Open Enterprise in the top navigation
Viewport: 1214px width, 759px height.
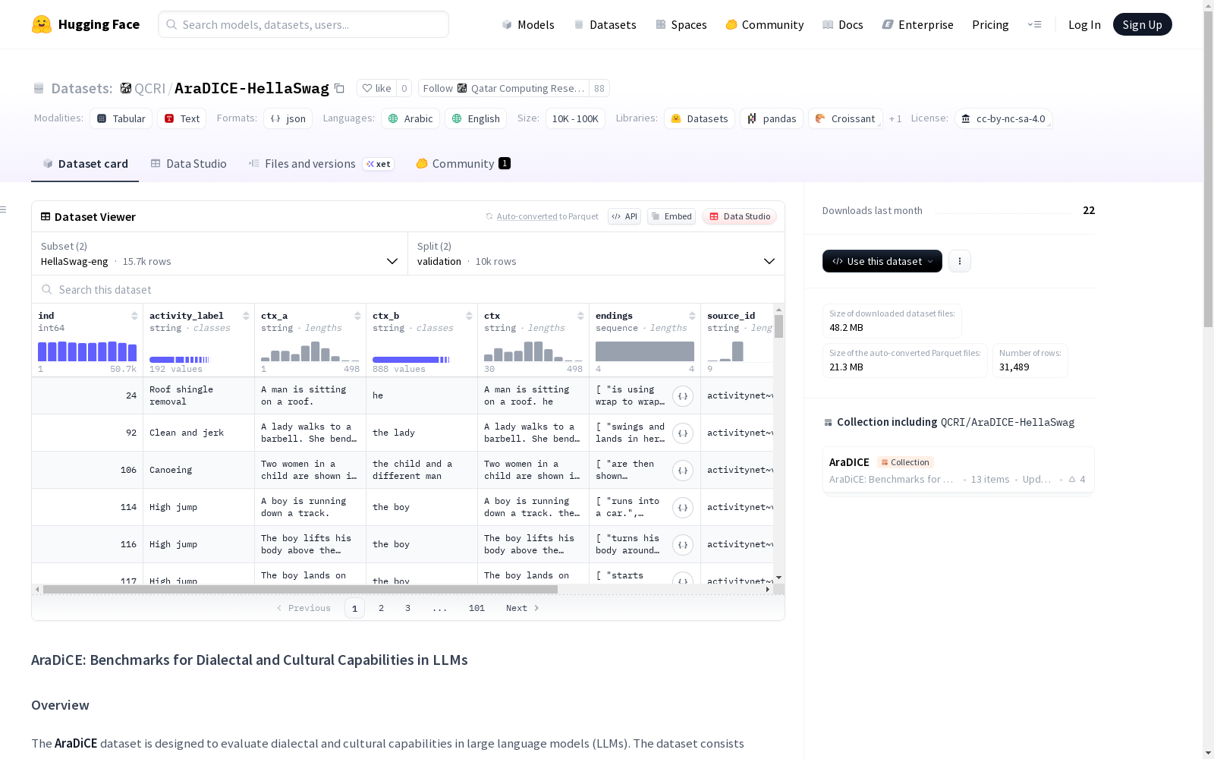pyautogui.click(x=917, y=24)
